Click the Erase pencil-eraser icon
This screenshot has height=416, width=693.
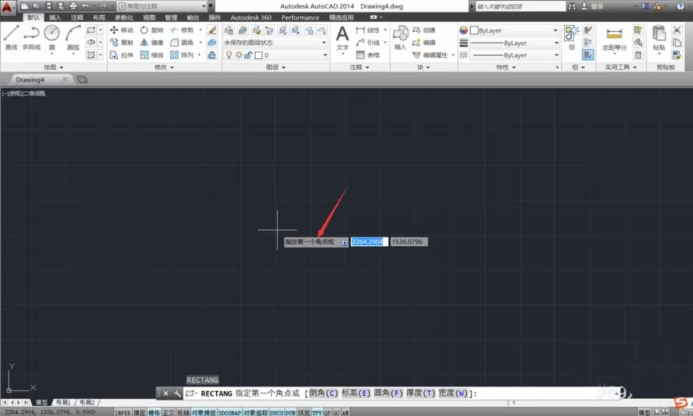(212, 30)
